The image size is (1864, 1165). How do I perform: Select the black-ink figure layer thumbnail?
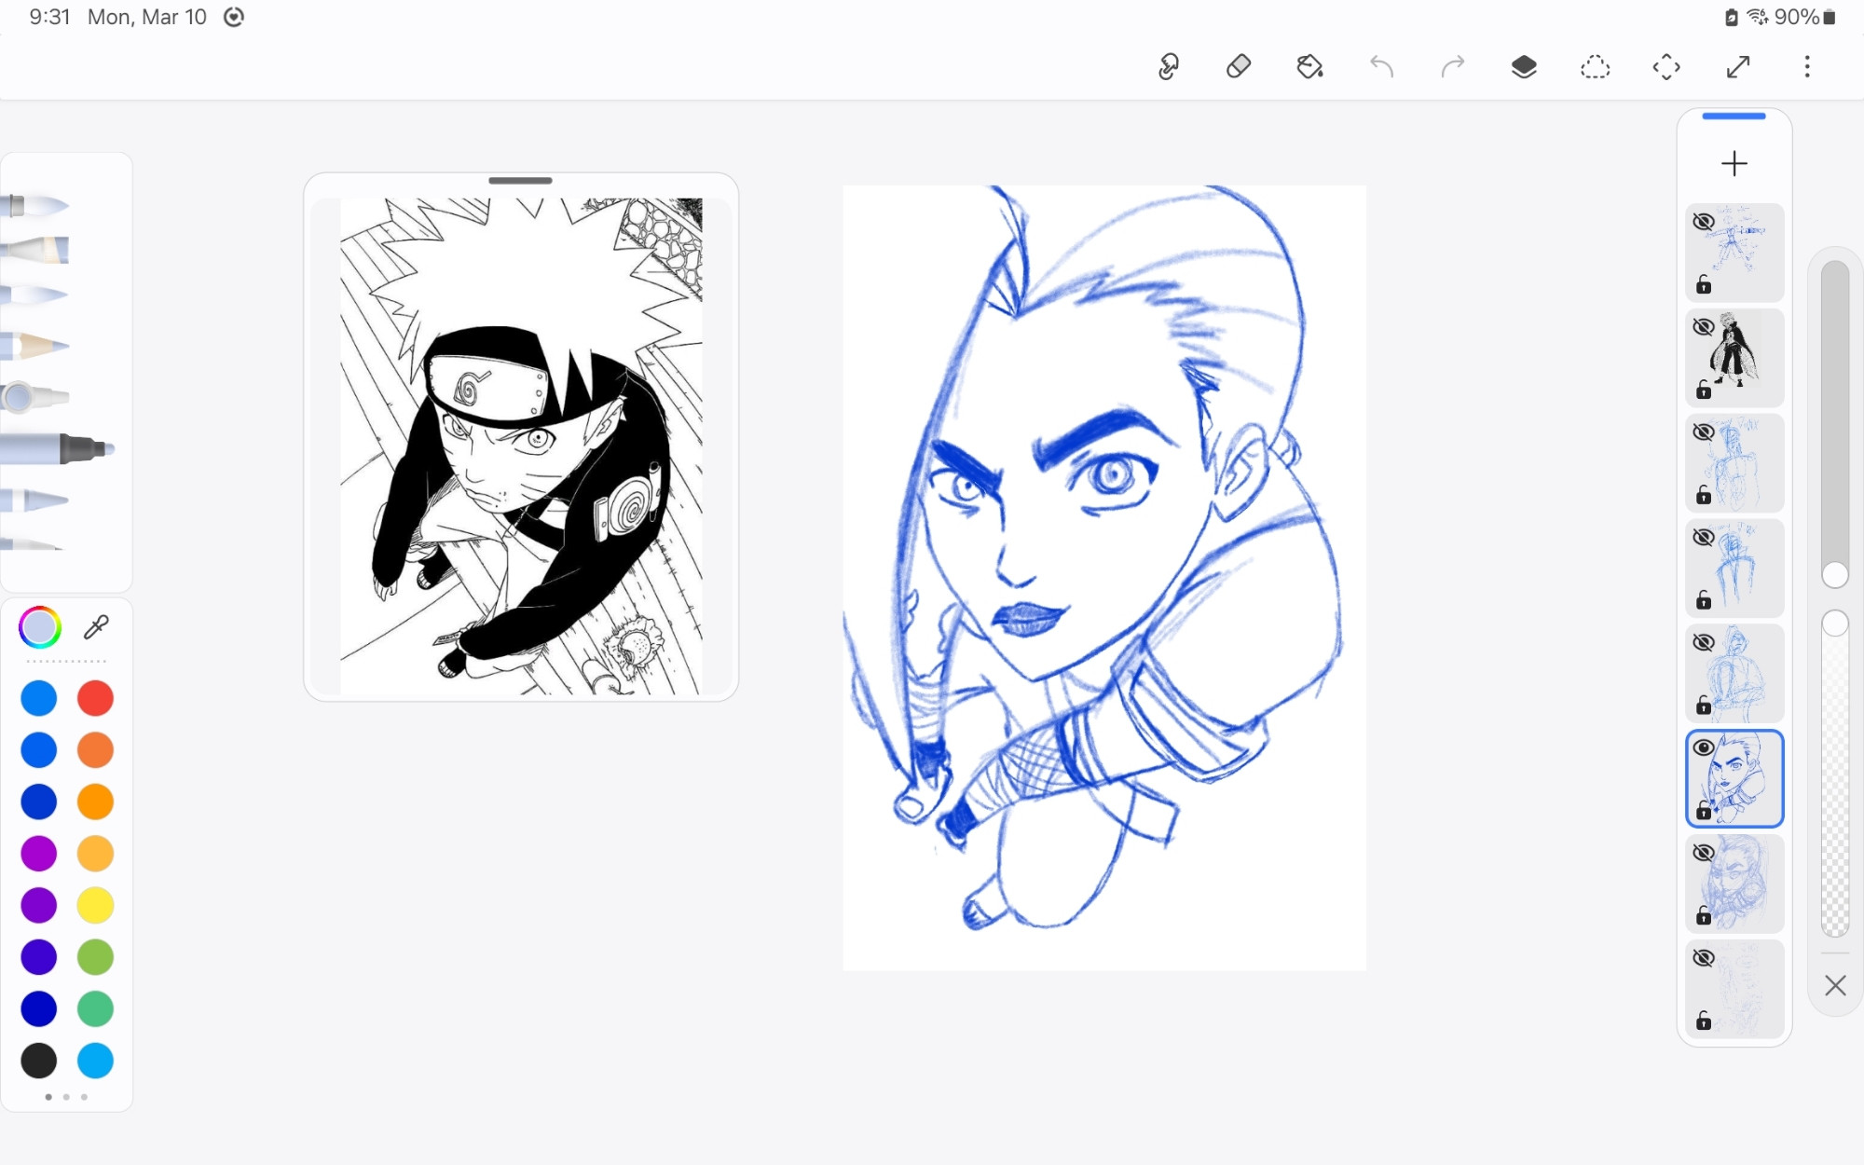click(1736, 357)
